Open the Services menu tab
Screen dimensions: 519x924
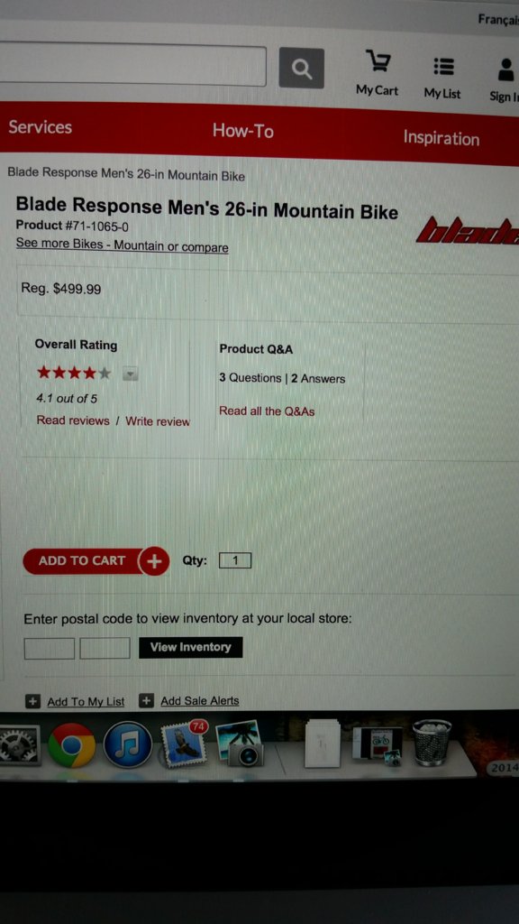point(40,127)
